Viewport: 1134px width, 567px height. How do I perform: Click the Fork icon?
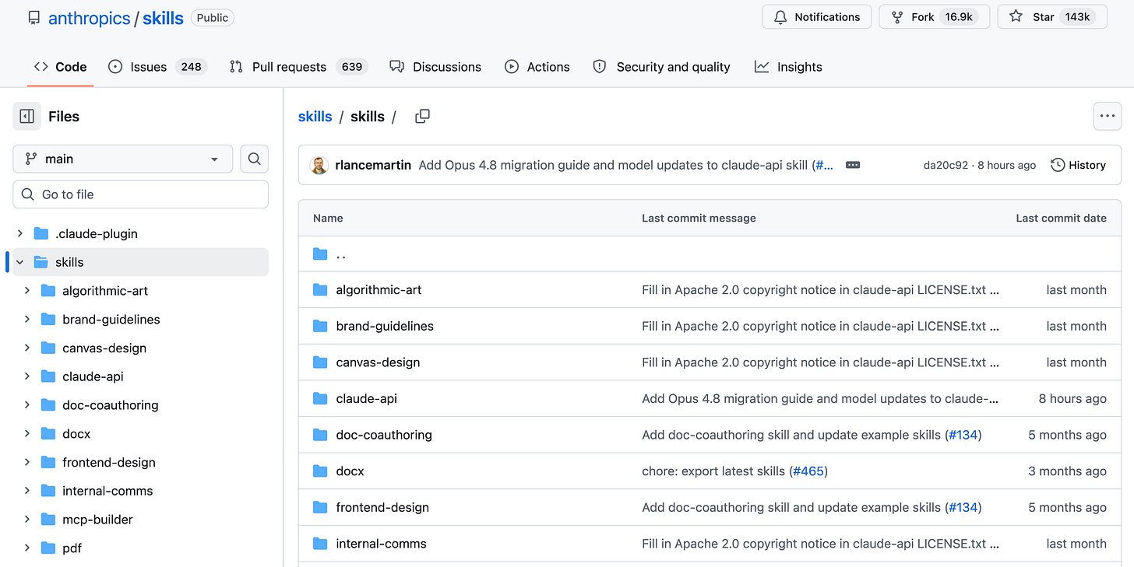[897, 17]
